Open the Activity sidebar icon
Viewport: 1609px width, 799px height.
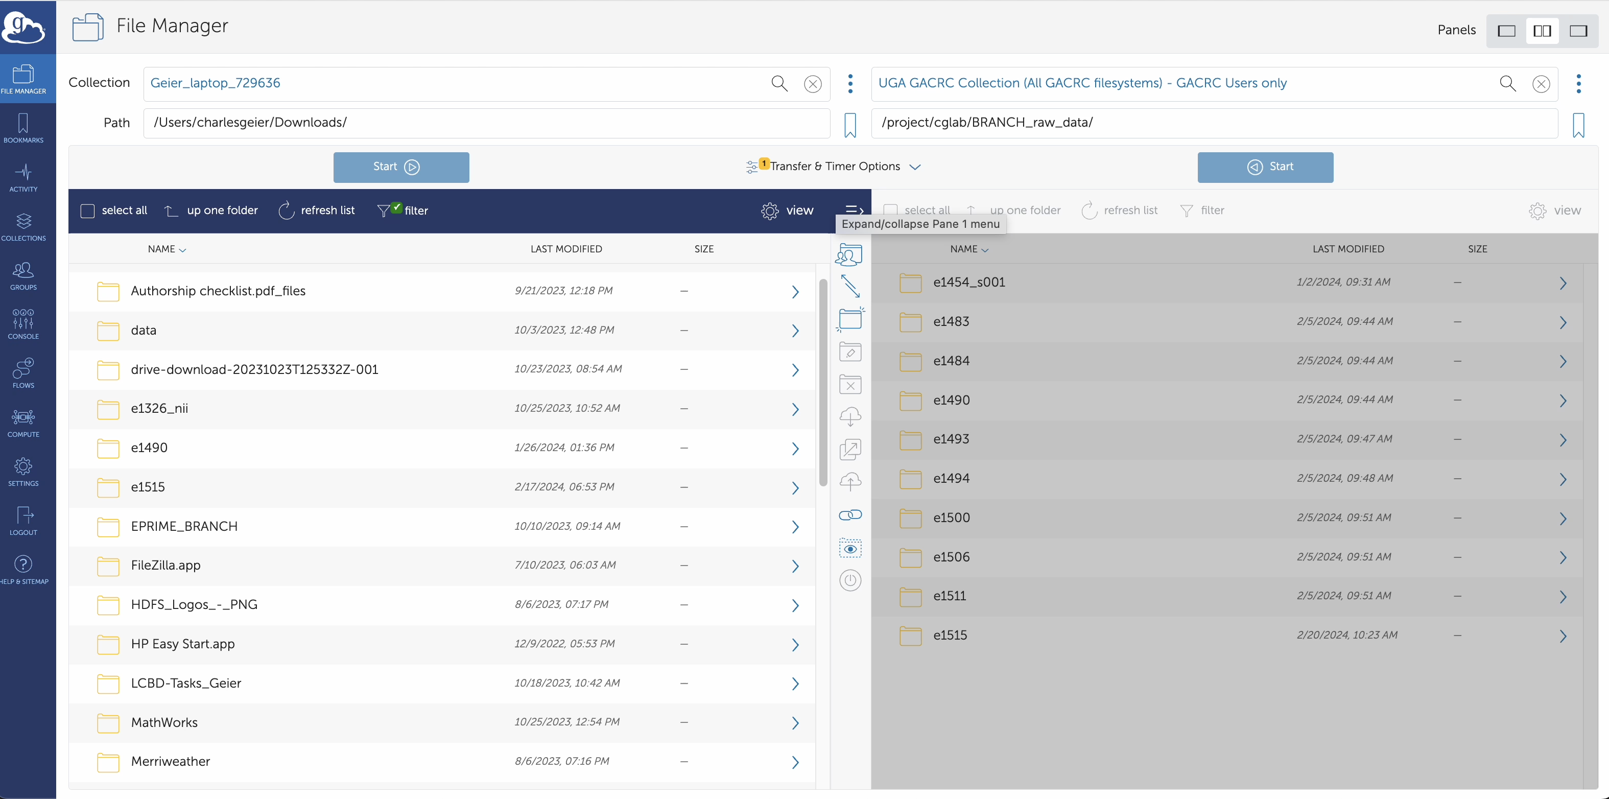pos(23,177)
